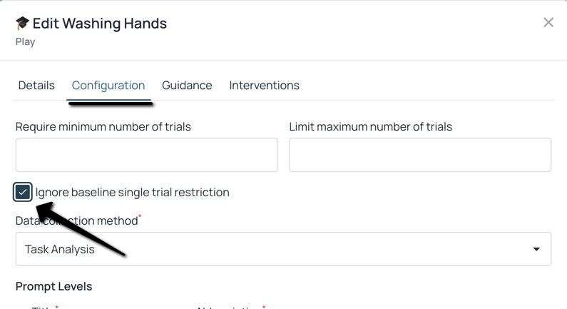The width and height of the screenshot is (567, 309).
Task: Click the Limit maximum number of trials label
Action: [x=371, y=126]
